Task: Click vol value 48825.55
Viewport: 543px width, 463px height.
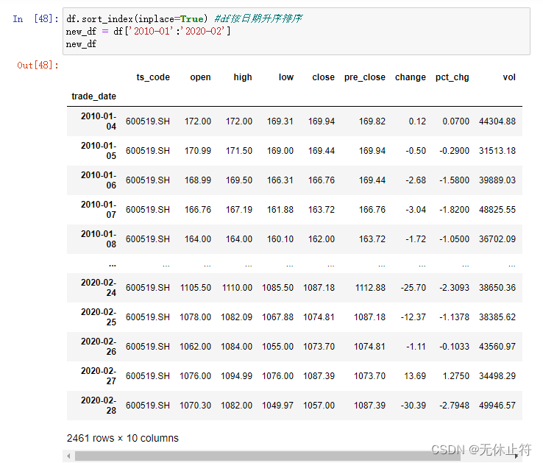Action: tap(497, 210)
